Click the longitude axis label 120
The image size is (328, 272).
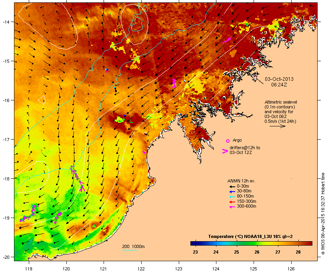click(66, 269)
